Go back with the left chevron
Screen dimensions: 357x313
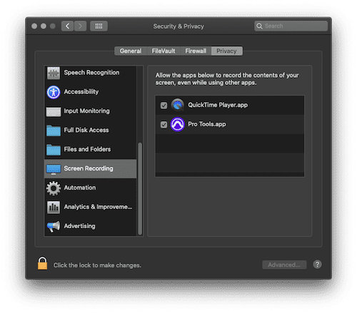pyautogui.click(x=68, y=26)
